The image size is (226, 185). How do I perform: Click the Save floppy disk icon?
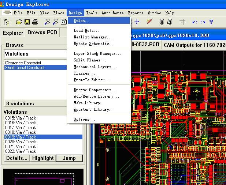point(27,22)
